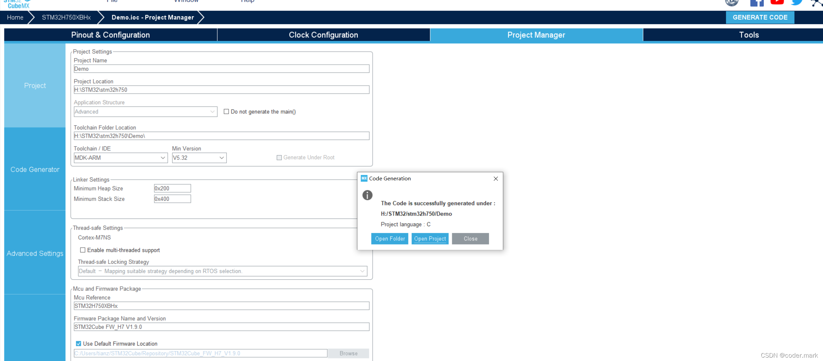The width and height of the screenshot is (823, 361).
Task: Open the Advanced Settings side tab
Action: coord(35,254)
